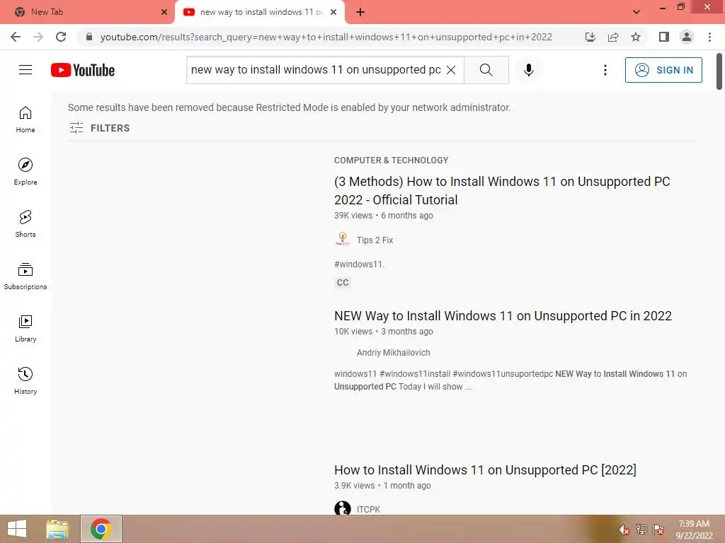Viewport: 725px width, 543px height.
Task: Click the COMPUTER & TECHNOLOGY label
Action: click(x=391, y=160)
